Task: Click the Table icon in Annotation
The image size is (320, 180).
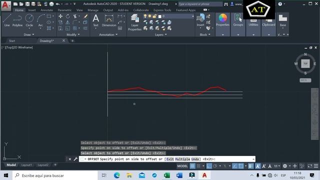Action: coord(120,28)
